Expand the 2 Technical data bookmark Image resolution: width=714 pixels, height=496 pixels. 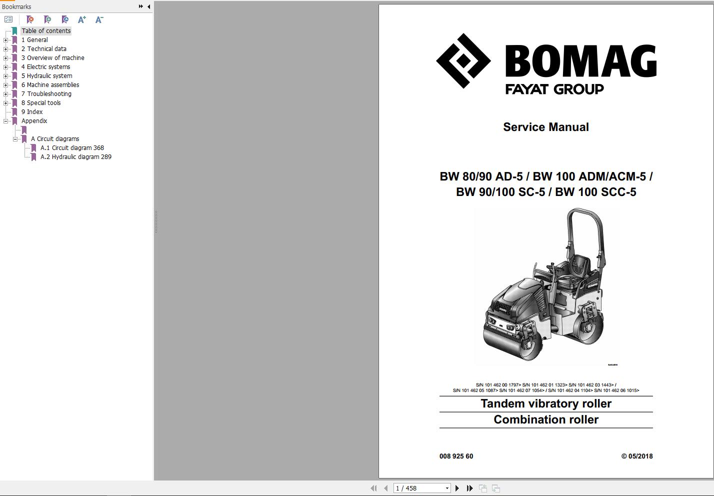coord(5,49)
